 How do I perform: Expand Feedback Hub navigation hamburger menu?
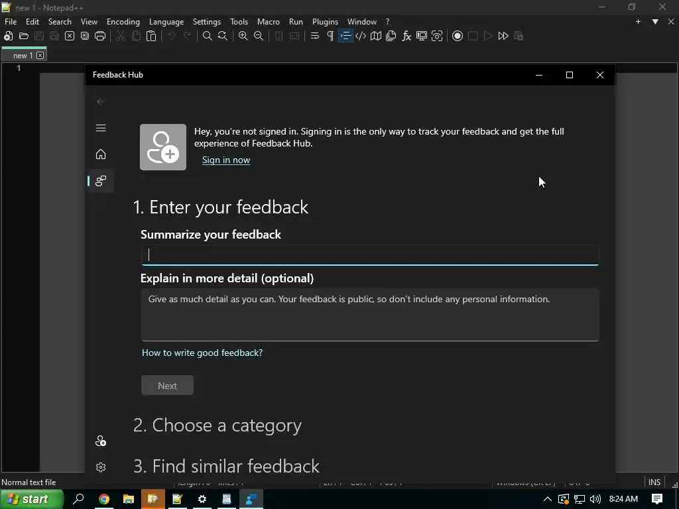[101, 128]
